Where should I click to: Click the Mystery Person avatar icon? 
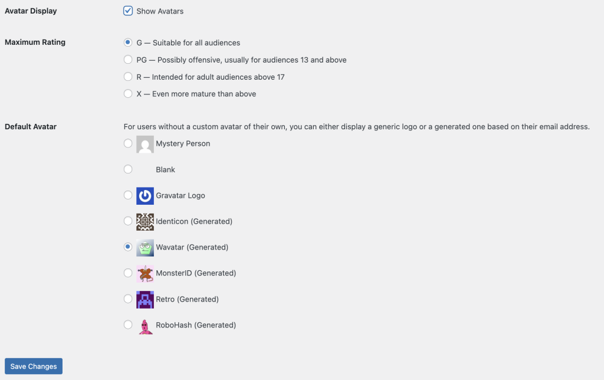point(145,143)
